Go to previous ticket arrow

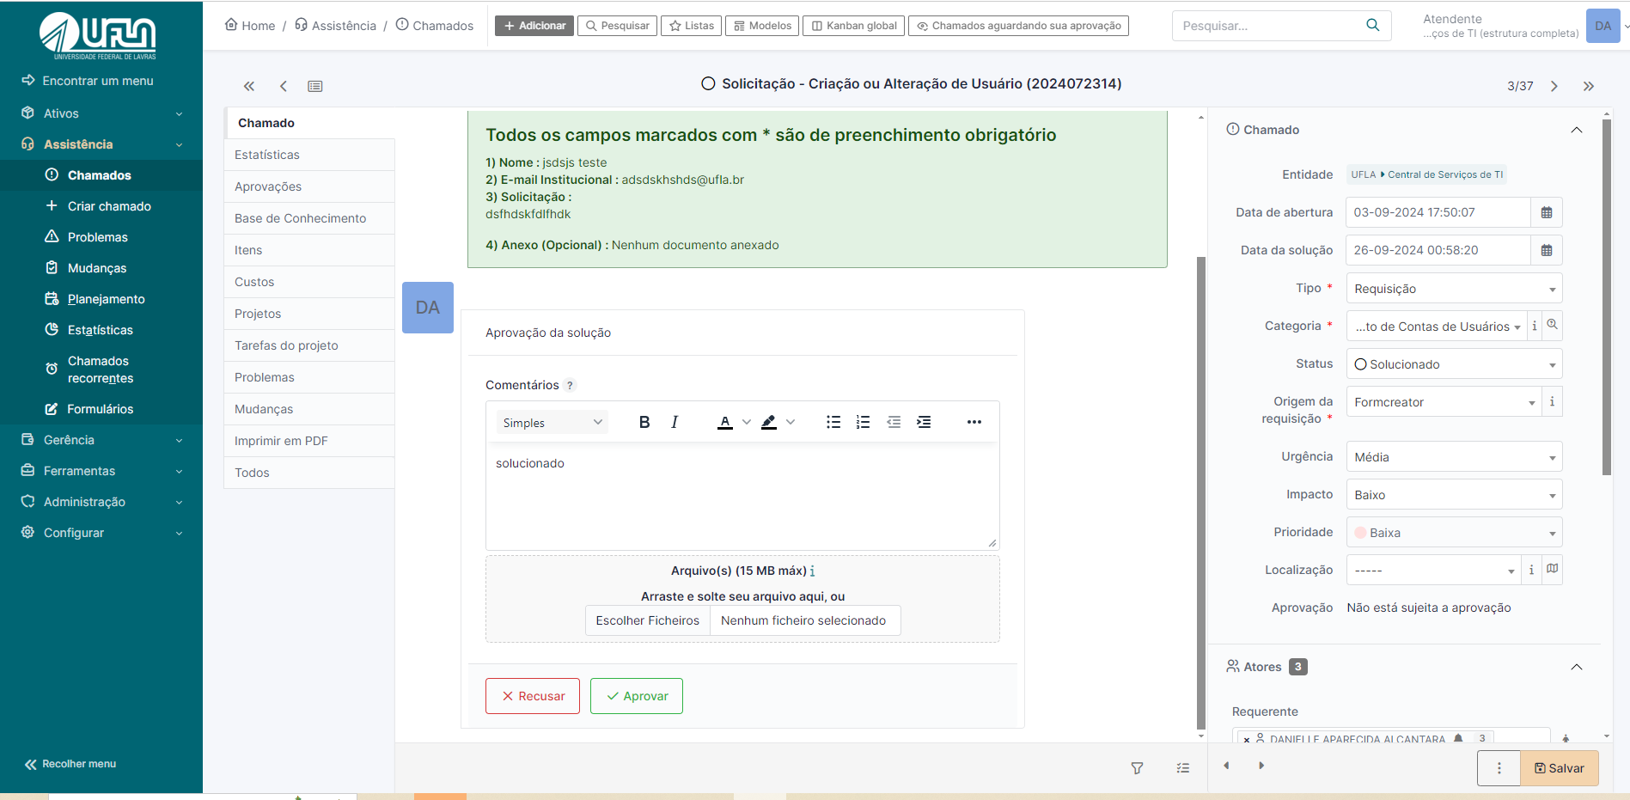click(x=284, y=86)
